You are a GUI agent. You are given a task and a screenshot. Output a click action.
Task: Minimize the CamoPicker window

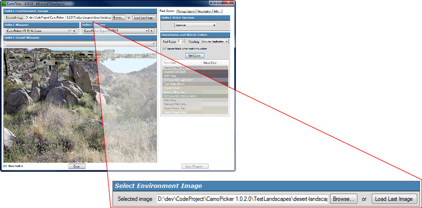212,2
